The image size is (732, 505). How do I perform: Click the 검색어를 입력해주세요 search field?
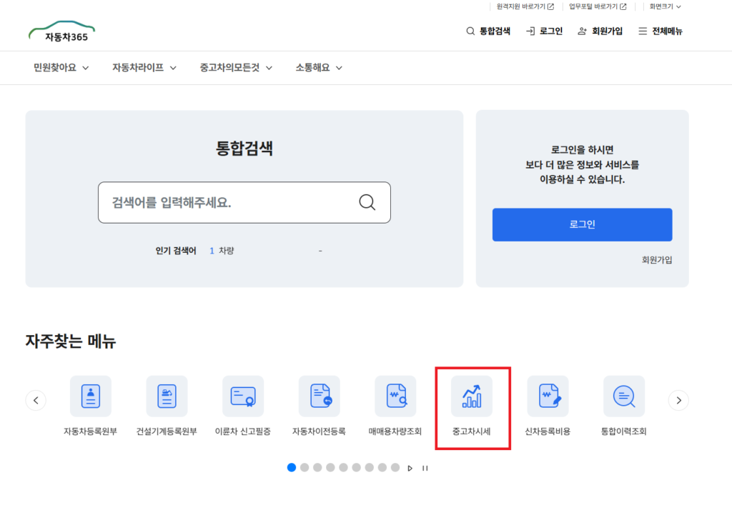pyautogui.click(x=229, y=202)
